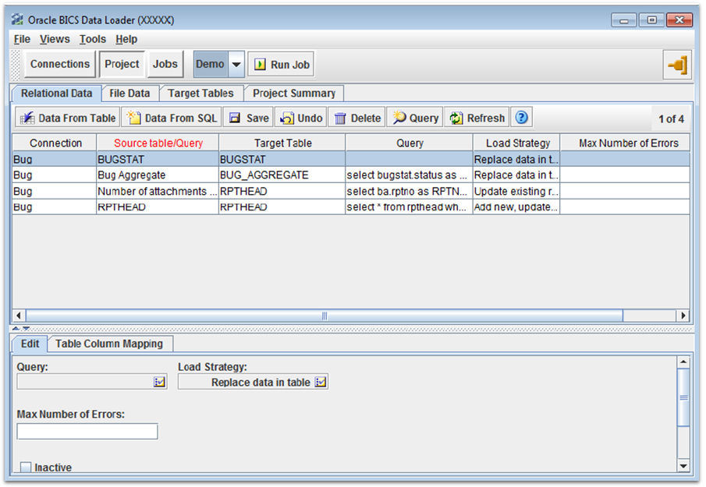This screenshot has height=487, width=706.
Task: Click the Run Job button
Action: tap(282, 65)
